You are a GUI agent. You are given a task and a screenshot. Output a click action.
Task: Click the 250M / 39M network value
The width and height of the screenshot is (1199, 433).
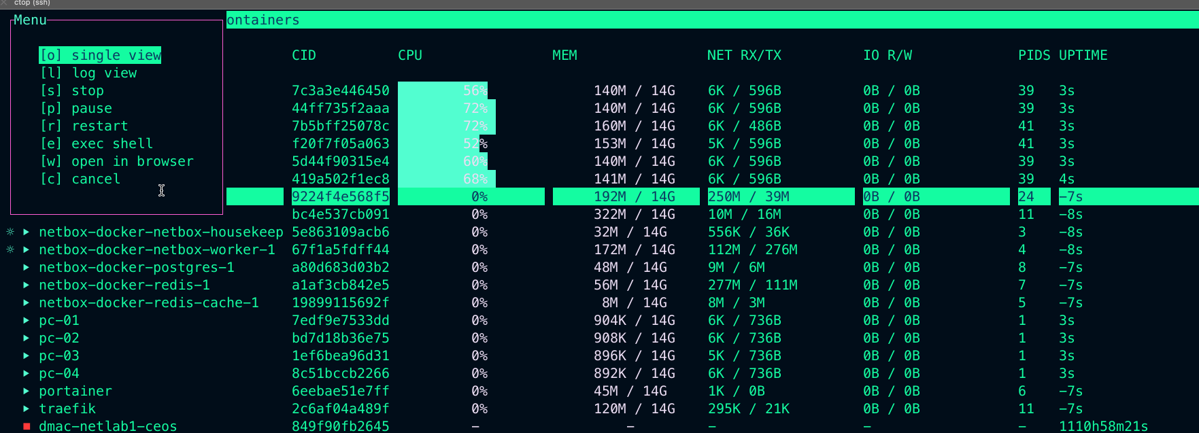749,196
